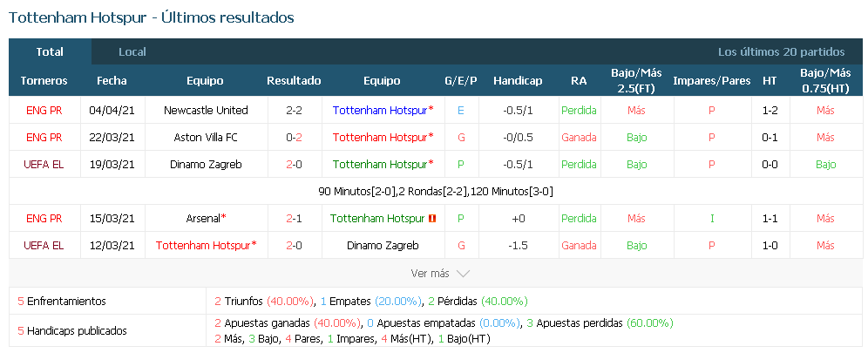868x353 pixels.
Task: Click the red card icon beside Tottenham Hotspur
Action: [x=432, y=219]
